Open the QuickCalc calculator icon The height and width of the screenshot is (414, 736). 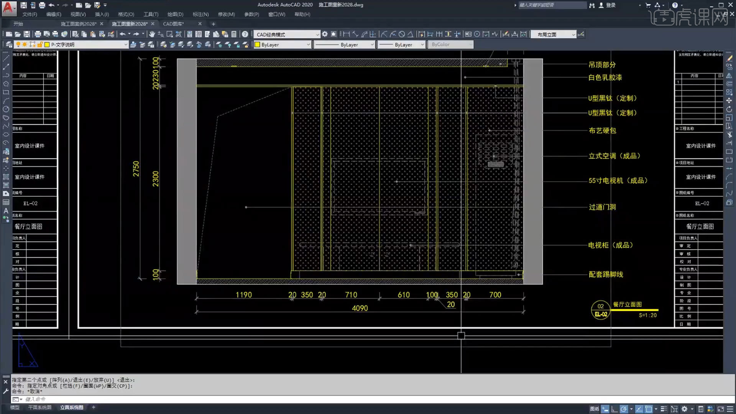(234, 34)
